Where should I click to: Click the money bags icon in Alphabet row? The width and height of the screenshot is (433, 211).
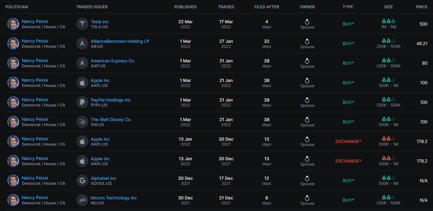(389, 178)
